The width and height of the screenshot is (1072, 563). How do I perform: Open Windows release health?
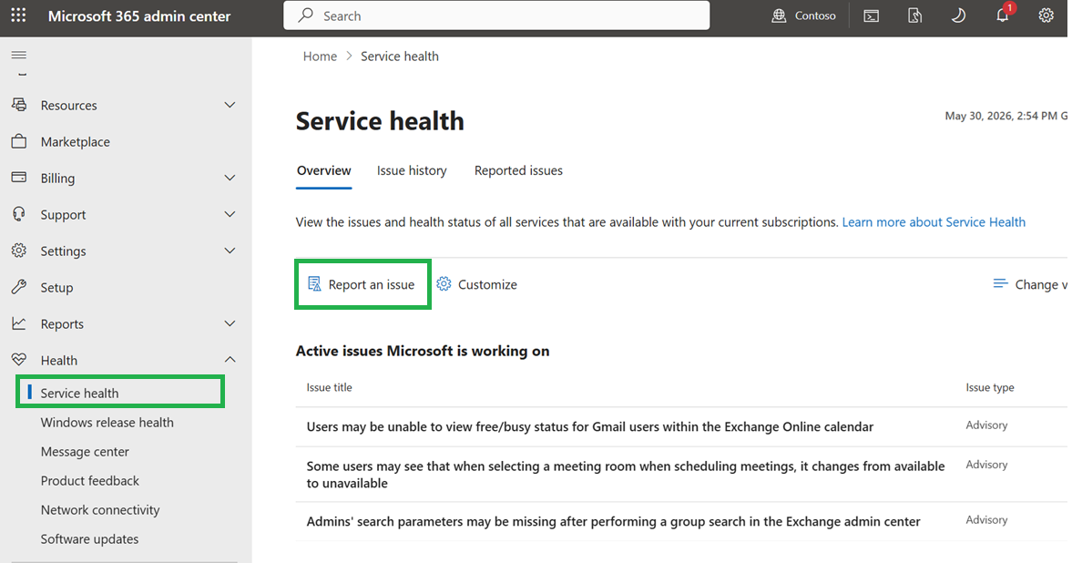(x=107, y=422)
